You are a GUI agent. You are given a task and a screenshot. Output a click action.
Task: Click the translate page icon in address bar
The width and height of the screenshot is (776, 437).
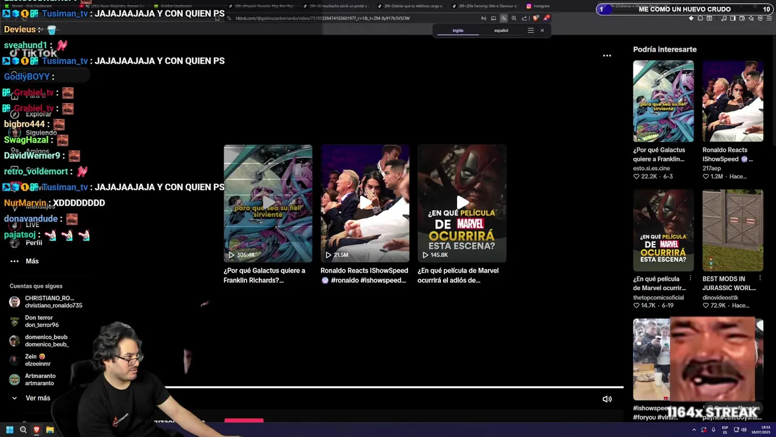504,18
